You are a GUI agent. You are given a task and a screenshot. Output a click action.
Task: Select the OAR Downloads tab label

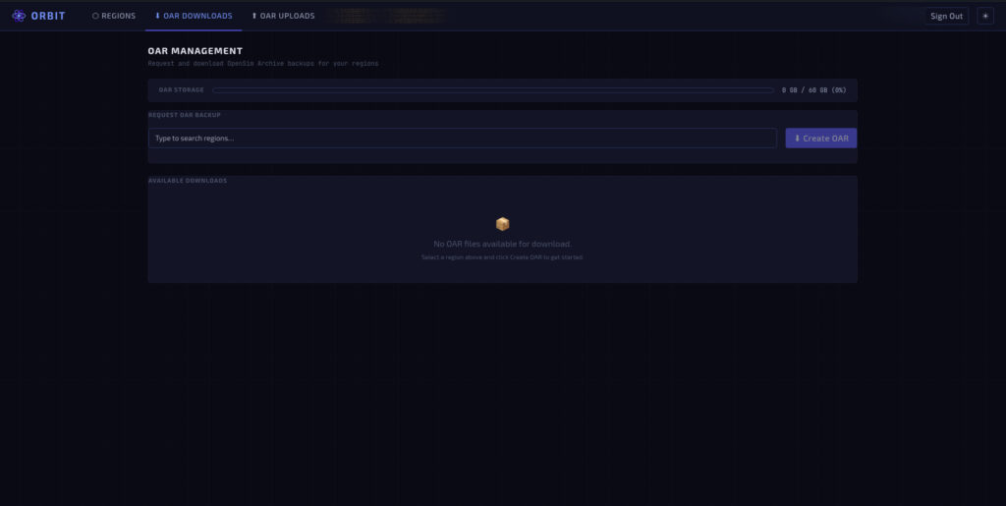pyautogui.click(x=198, y=16)
